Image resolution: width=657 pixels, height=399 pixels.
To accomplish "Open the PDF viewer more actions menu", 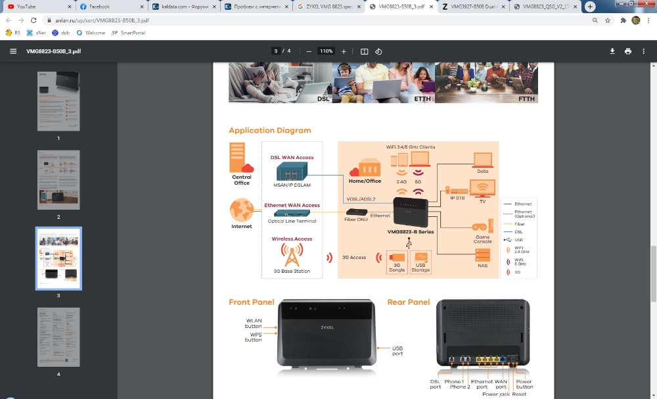I will coord(644,51).
